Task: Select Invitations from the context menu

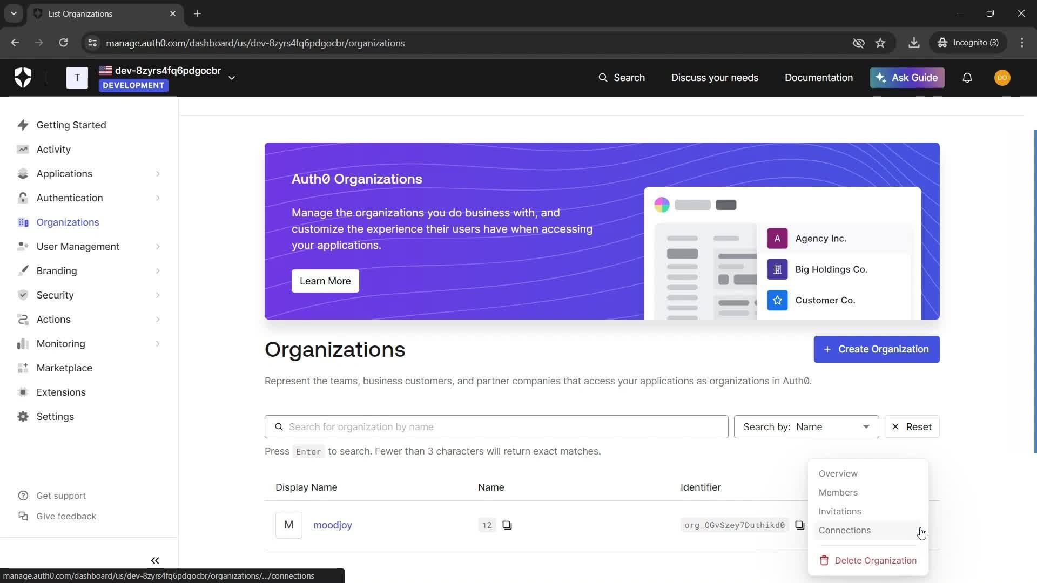Action: 868,511
